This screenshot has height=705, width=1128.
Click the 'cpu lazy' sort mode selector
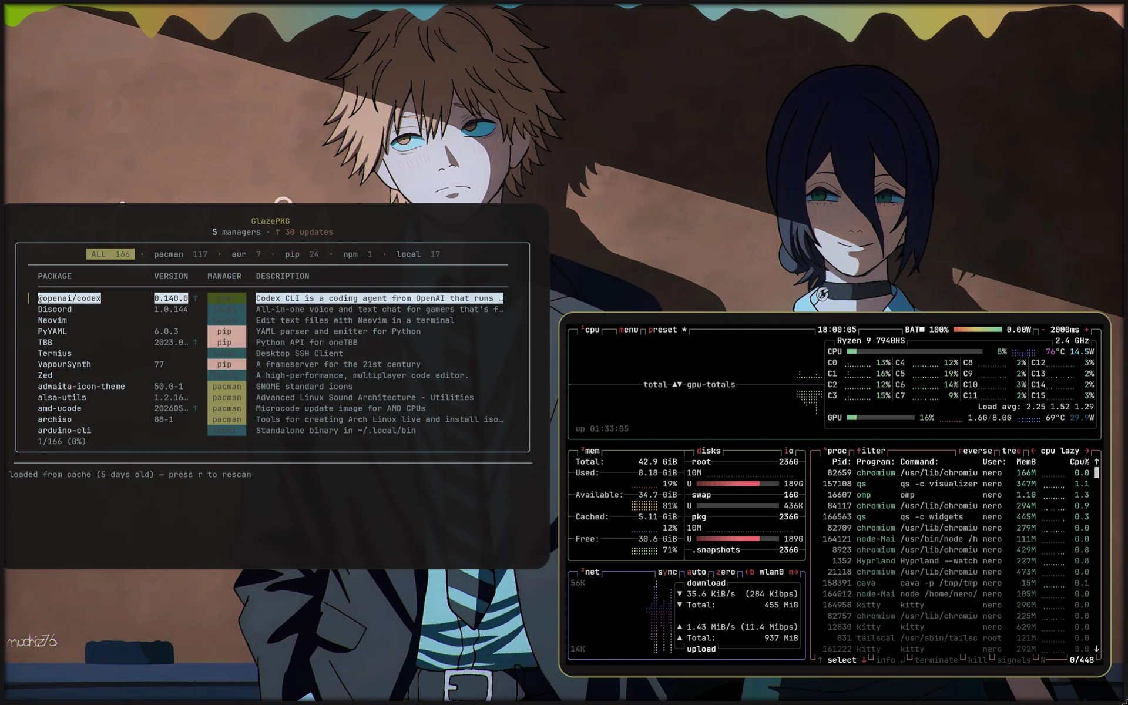point(1060,451)
